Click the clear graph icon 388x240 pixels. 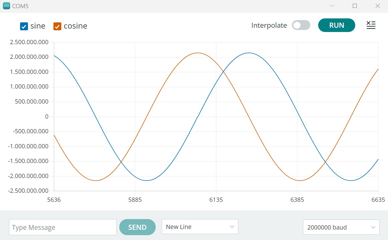coord(371,25)
